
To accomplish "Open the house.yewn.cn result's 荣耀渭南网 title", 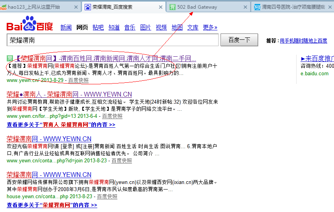I will (x=49, y=175).
